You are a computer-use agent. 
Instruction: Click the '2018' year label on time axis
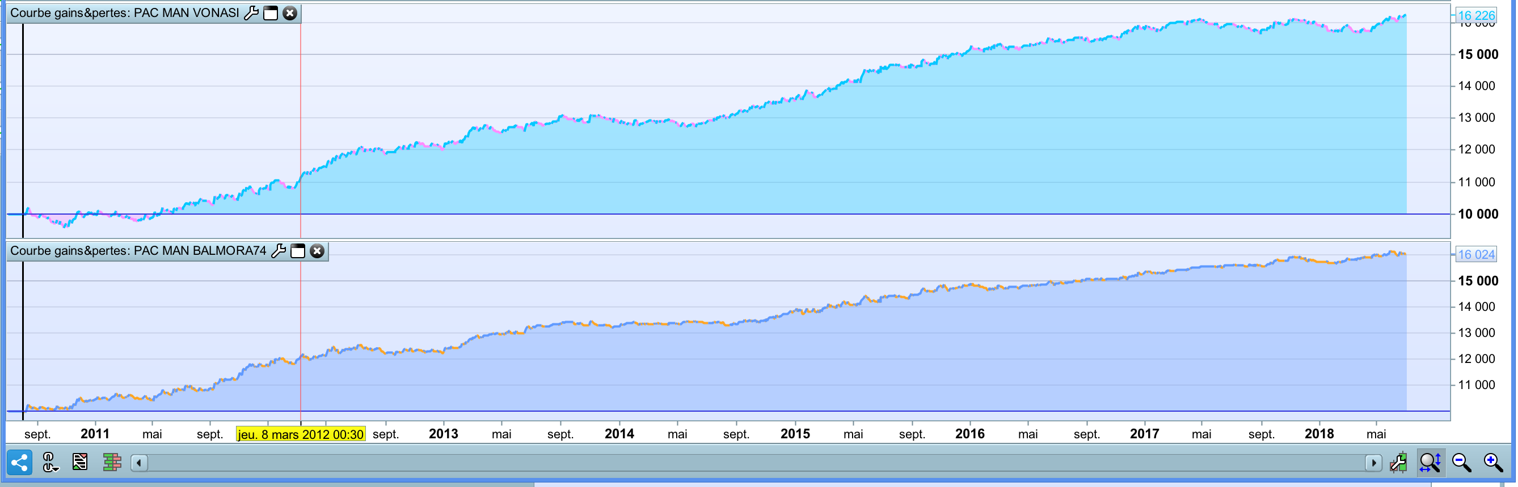click(x=1319, y=434)
